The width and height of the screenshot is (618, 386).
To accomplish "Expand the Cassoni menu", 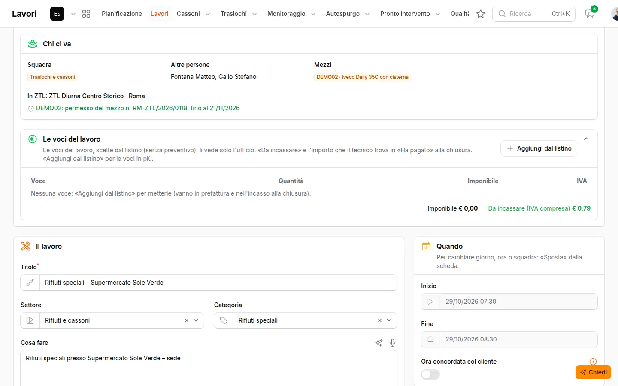I will pos(193,14).
